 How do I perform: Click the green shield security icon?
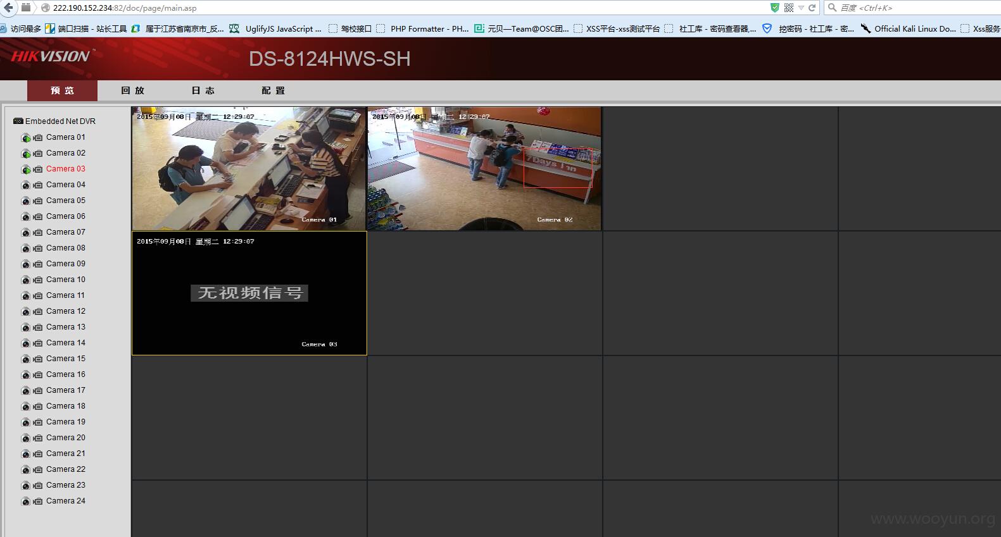[774, 8]
